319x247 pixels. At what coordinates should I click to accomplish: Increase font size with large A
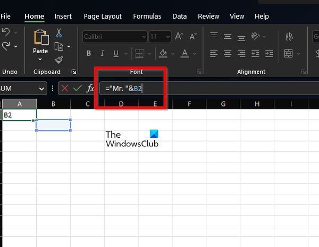coord(179,36)
